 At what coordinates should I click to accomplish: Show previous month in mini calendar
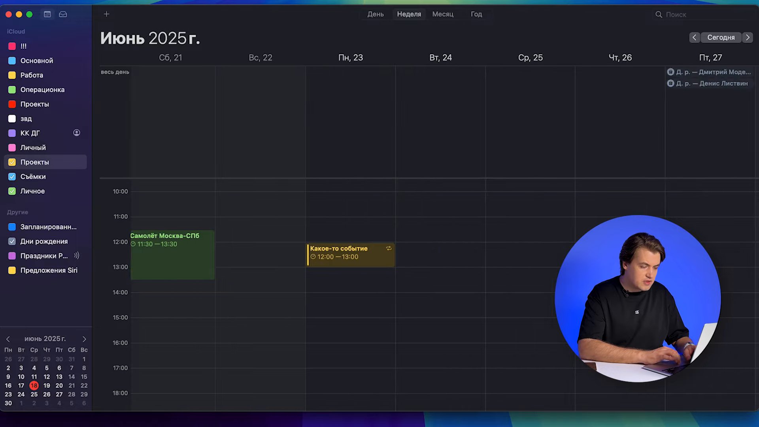click(x=8, y=339)
